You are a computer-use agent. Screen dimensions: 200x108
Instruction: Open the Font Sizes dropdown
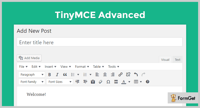[60, 82]
